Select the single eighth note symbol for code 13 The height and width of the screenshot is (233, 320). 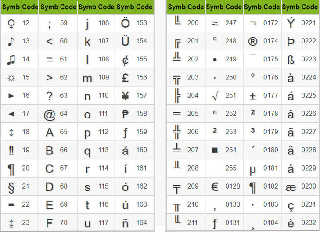tap(11, 41)
